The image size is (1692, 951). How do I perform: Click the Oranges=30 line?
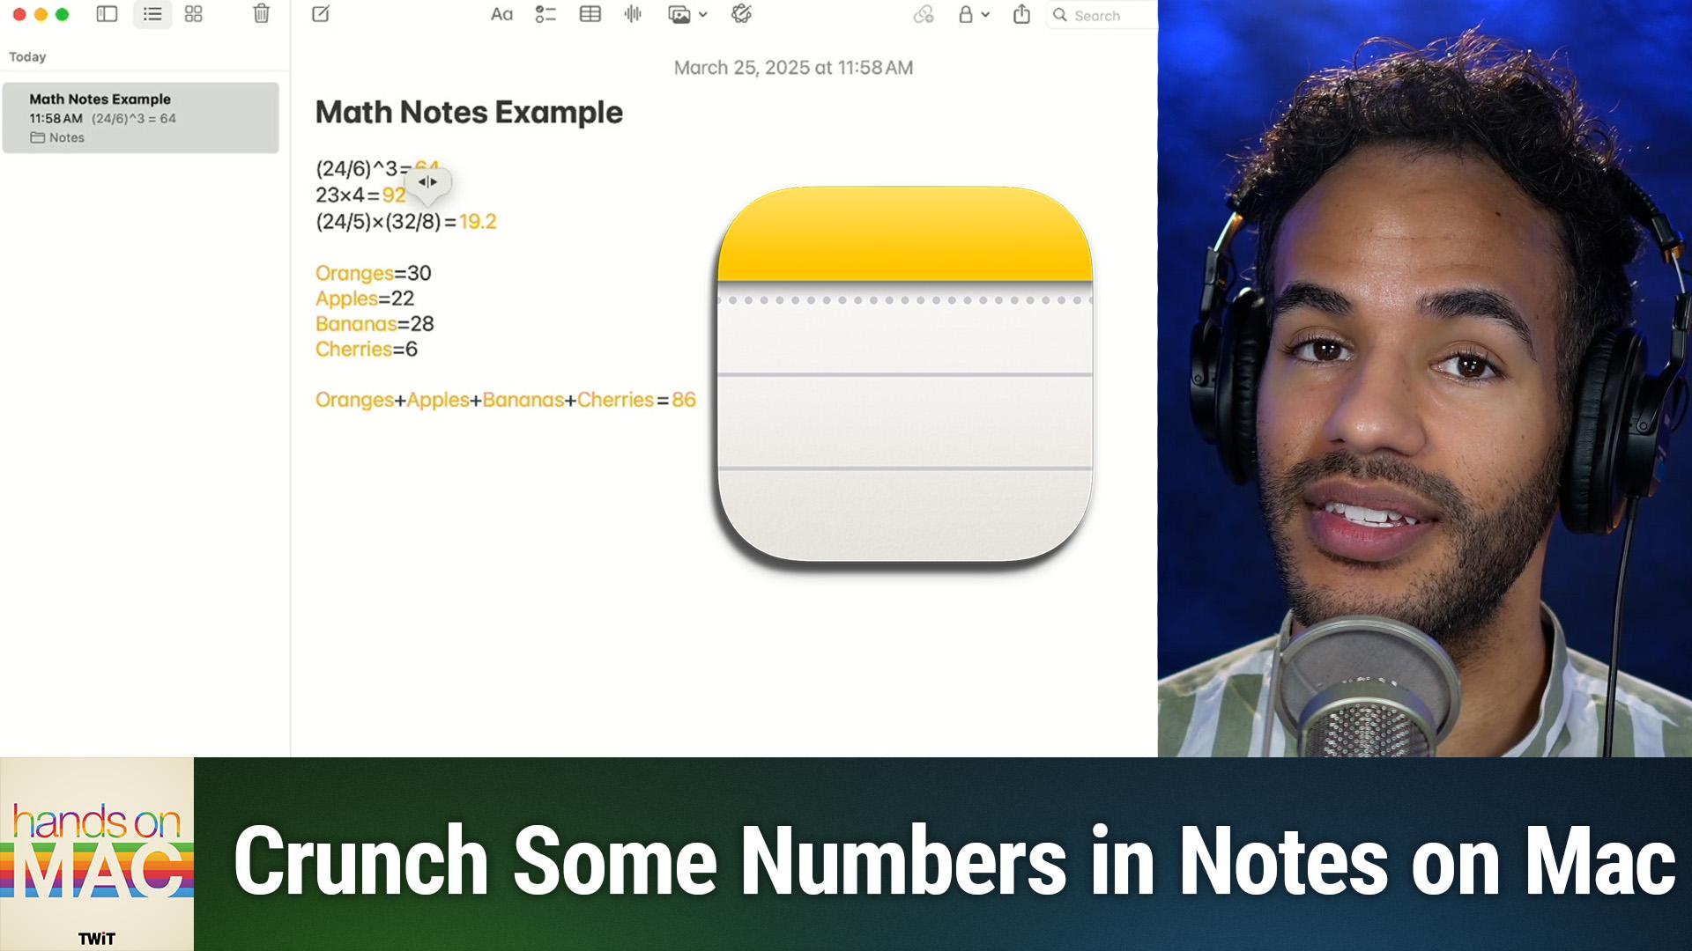pos(374,273)
